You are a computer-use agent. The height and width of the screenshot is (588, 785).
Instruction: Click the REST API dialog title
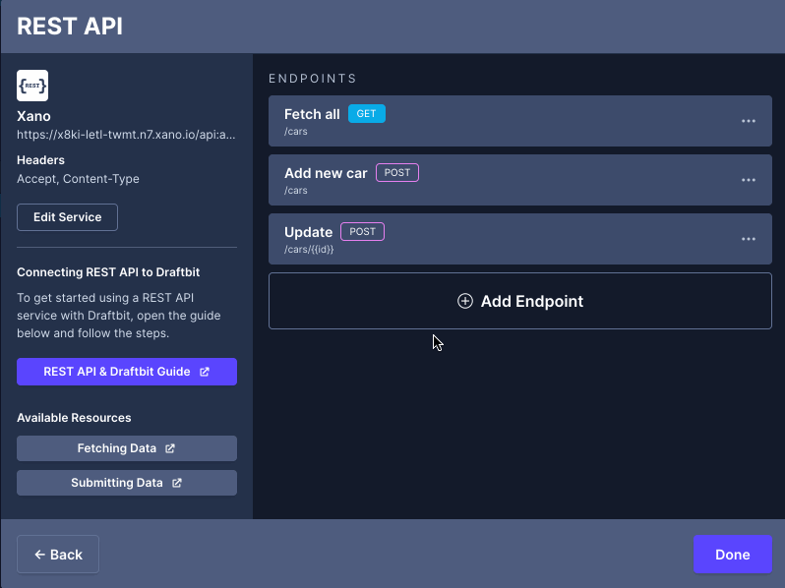pyautogui.click(x=70, y=26)
